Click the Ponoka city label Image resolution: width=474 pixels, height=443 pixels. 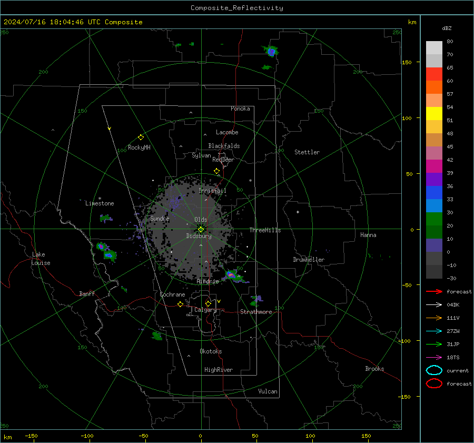tap(240, 109)
